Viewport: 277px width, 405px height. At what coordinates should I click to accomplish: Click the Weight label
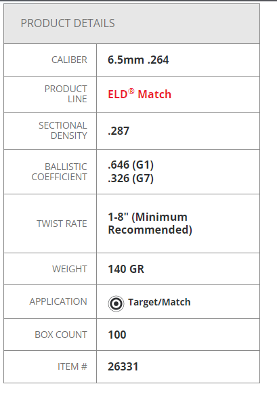70,269
